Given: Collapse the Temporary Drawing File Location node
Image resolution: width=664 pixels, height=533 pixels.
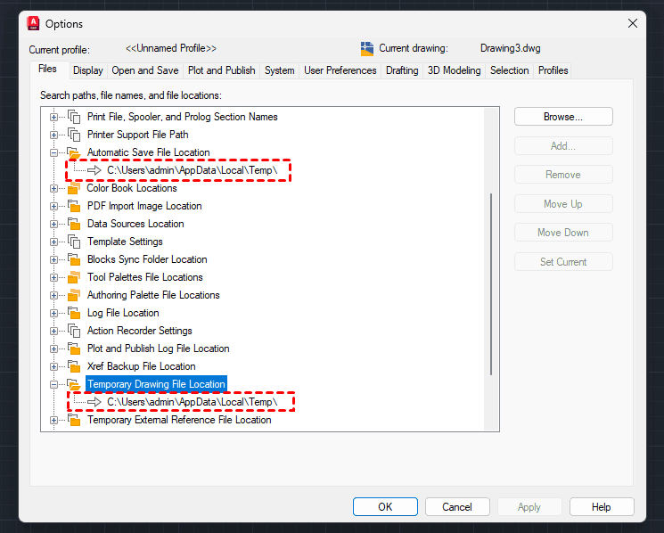Looking at the screenshot, I should [54, 384].
